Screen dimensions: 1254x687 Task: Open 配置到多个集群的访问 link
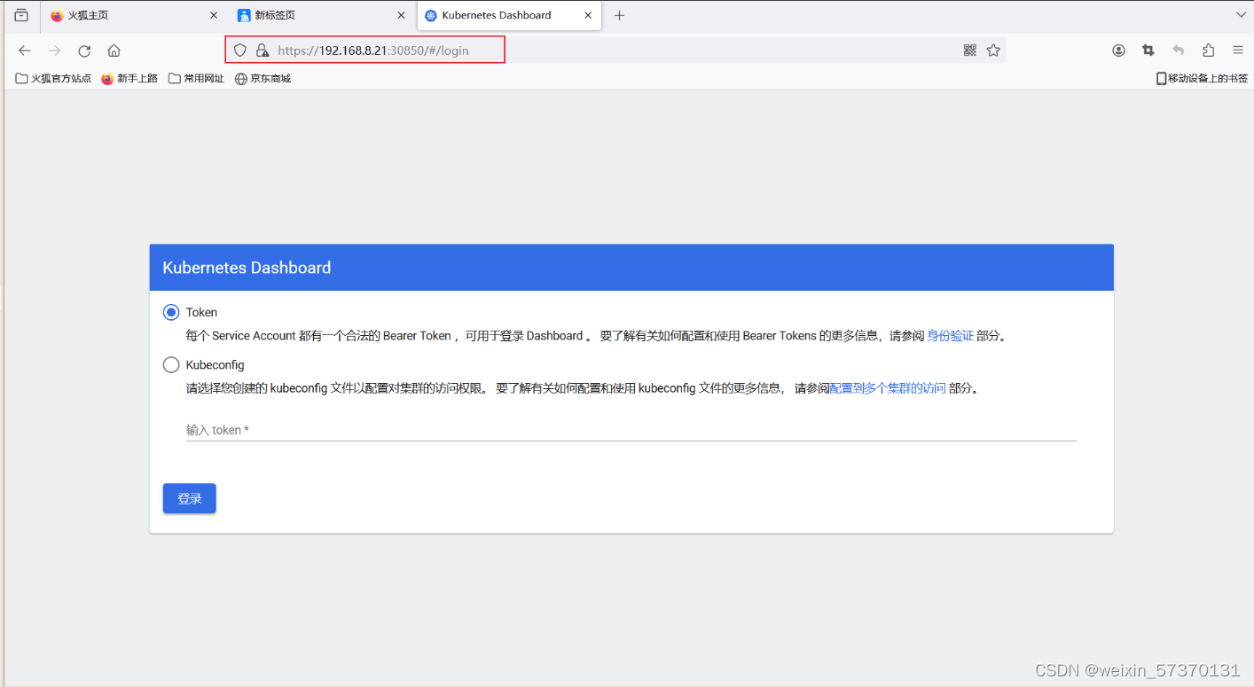tap(887, 388)
